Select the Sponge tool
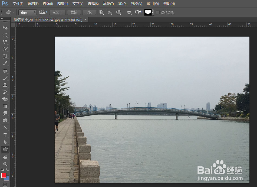 [x=5, y=120]
